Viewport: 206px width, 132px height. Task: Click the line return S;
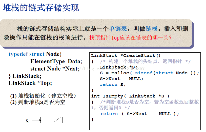pyautogui.click(x=113, y=84)
